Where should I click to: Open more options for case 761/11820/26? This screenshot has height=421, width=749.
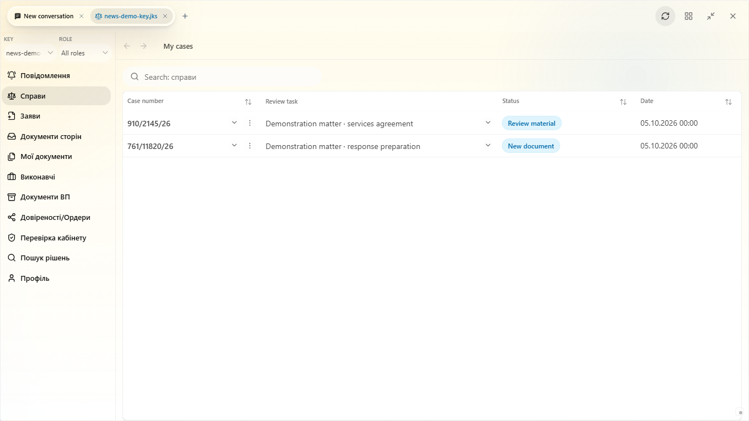coord(250,146)
